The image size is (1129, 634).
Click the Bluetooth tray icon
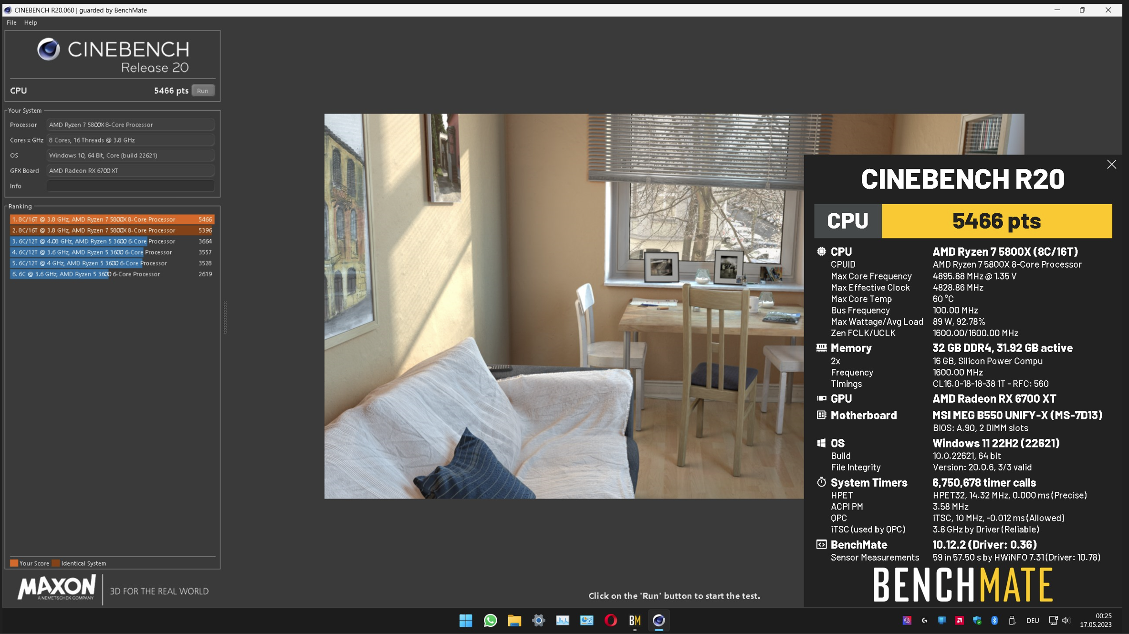pos(994,620)
